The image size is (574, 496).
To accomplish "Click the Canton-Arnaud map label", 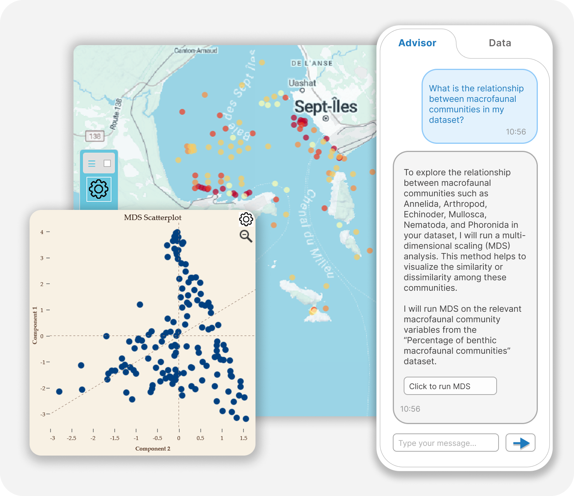I will pos(196,51).
